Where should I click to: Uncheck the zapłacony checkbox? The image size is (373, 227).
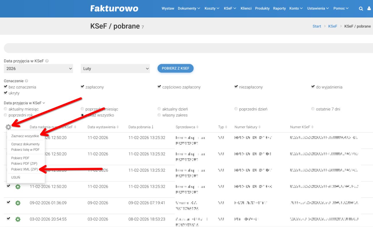[x=83, y=87]
